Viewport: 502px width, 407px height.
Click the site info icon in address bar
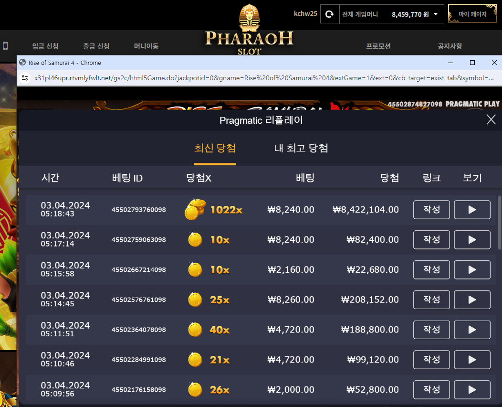(x=25, y=78)
